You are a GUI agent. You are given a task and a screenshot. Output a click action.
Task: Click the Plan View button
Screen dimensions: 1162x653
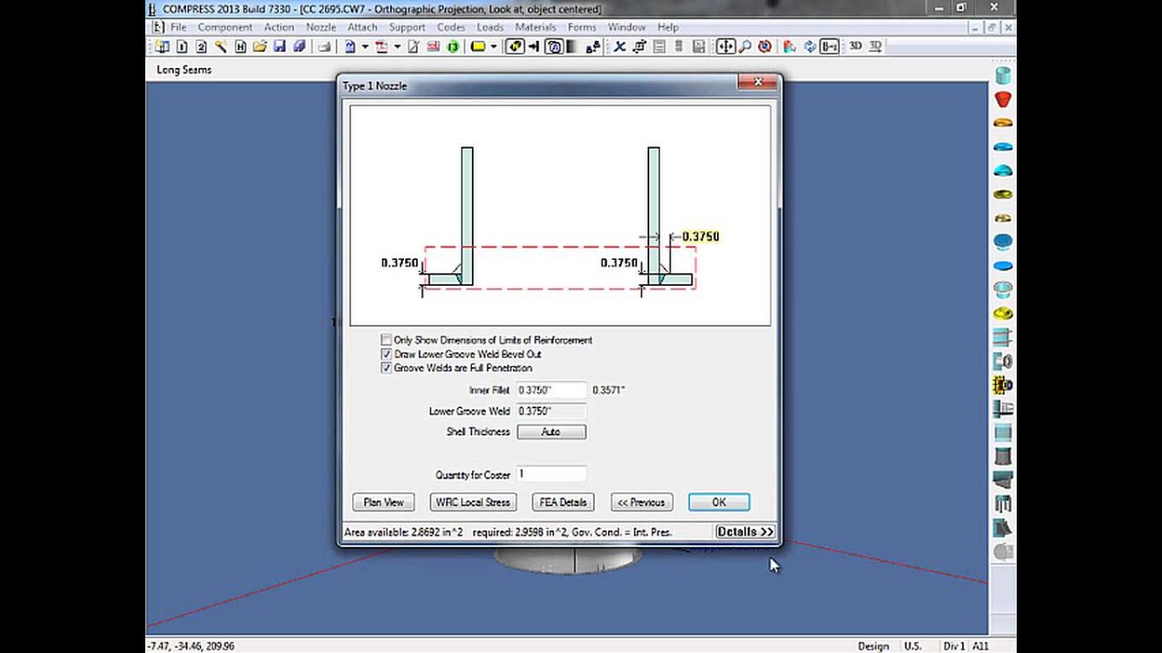(383, 502)
